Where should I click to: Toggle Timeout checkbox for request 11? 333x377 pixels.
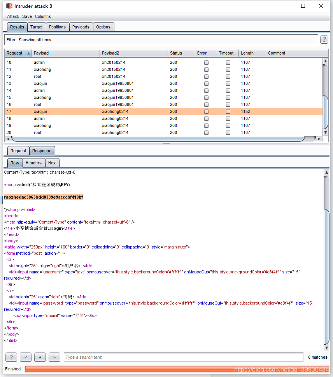[228, 69]
